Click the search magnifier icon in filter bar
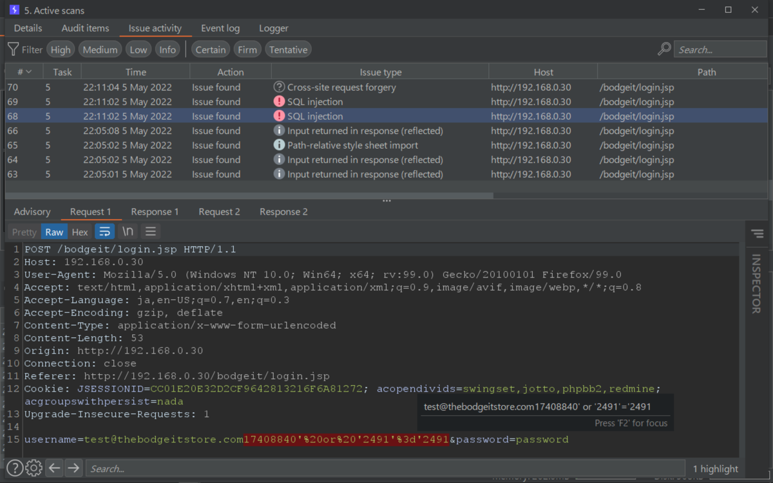The image size is (773, 483). click(664, 50)
